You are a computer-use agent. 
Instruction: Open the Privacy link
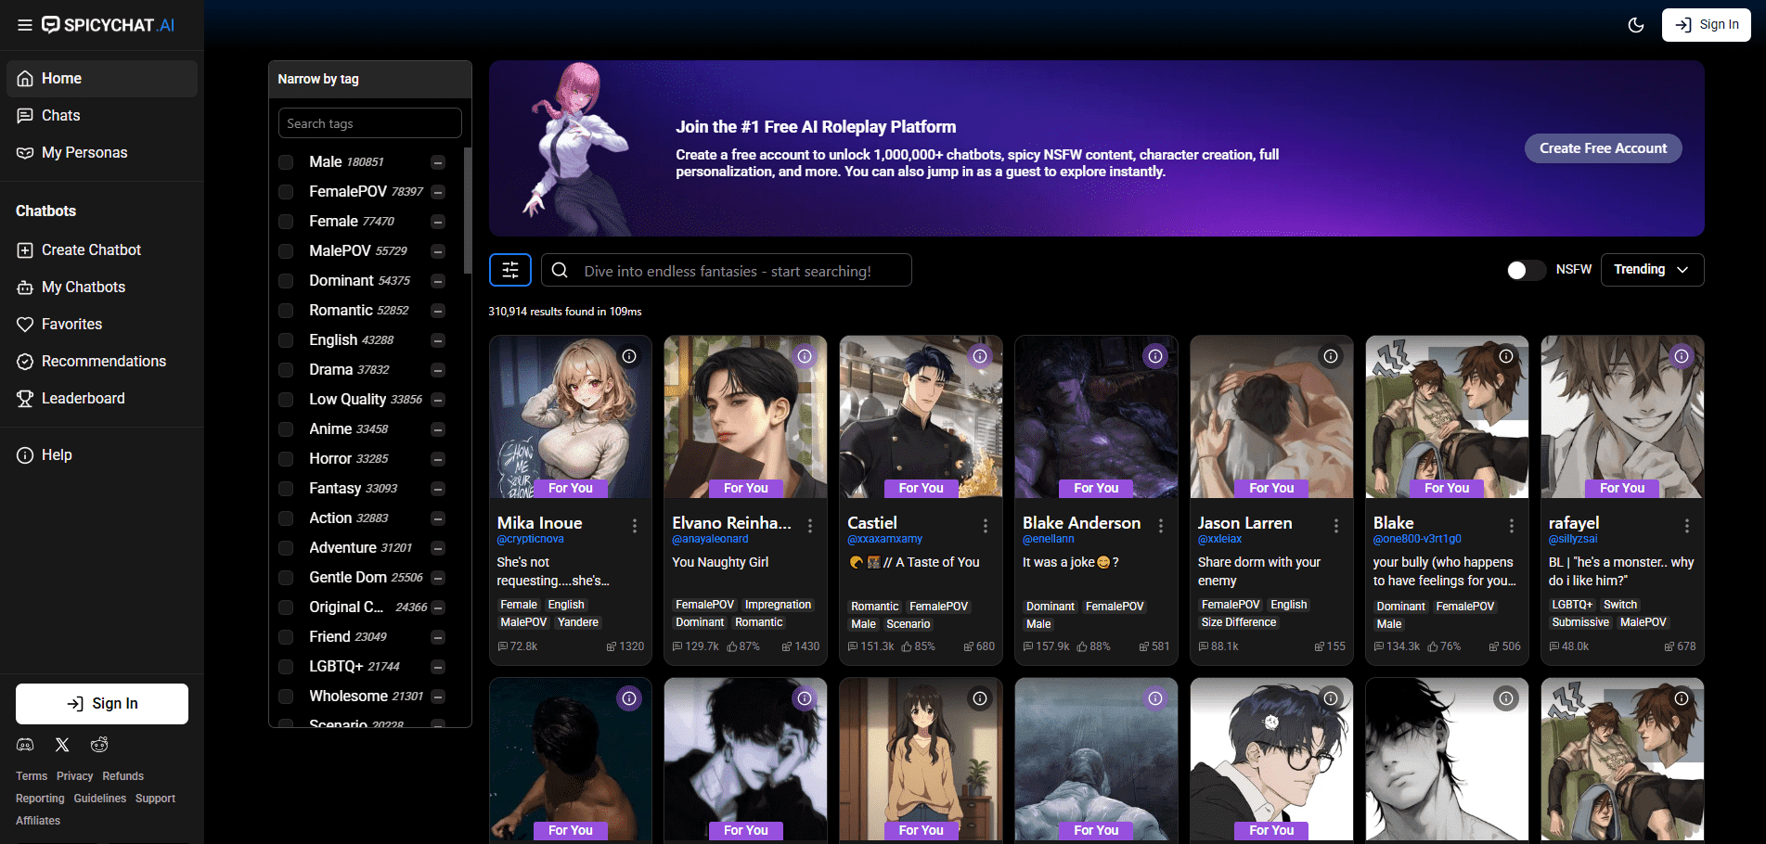(x=75, y=776)
